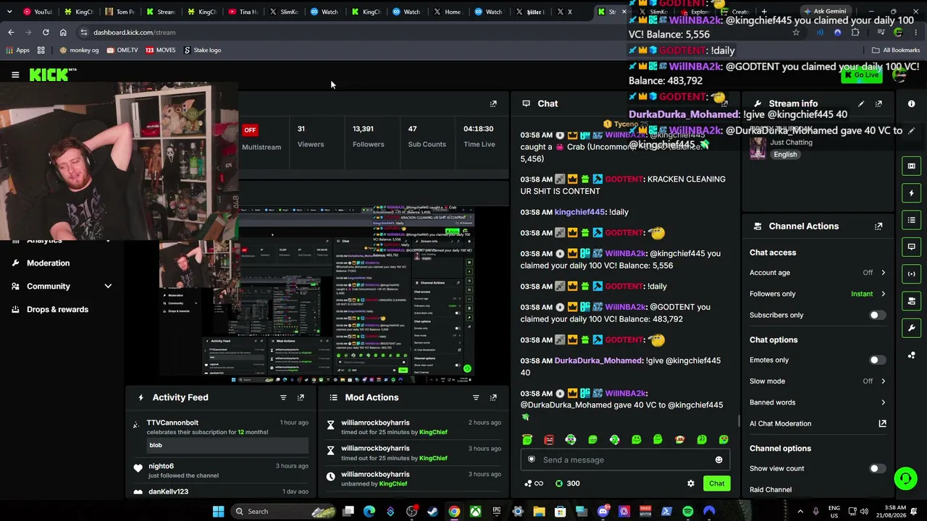Image resolution: width=927 pixels, height=521 pixels.
Task: Click the kingchief445 username in chat
Action: coord(579,212)
